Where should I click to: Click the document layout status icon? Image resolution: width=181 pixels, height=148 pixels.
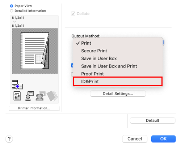click(17, 96)
